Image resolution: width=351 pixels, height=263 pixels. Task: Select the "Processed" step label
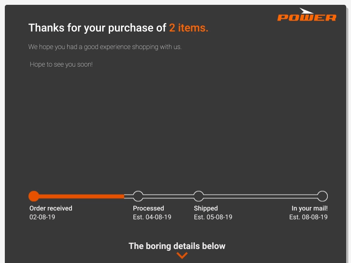[148, 208]
